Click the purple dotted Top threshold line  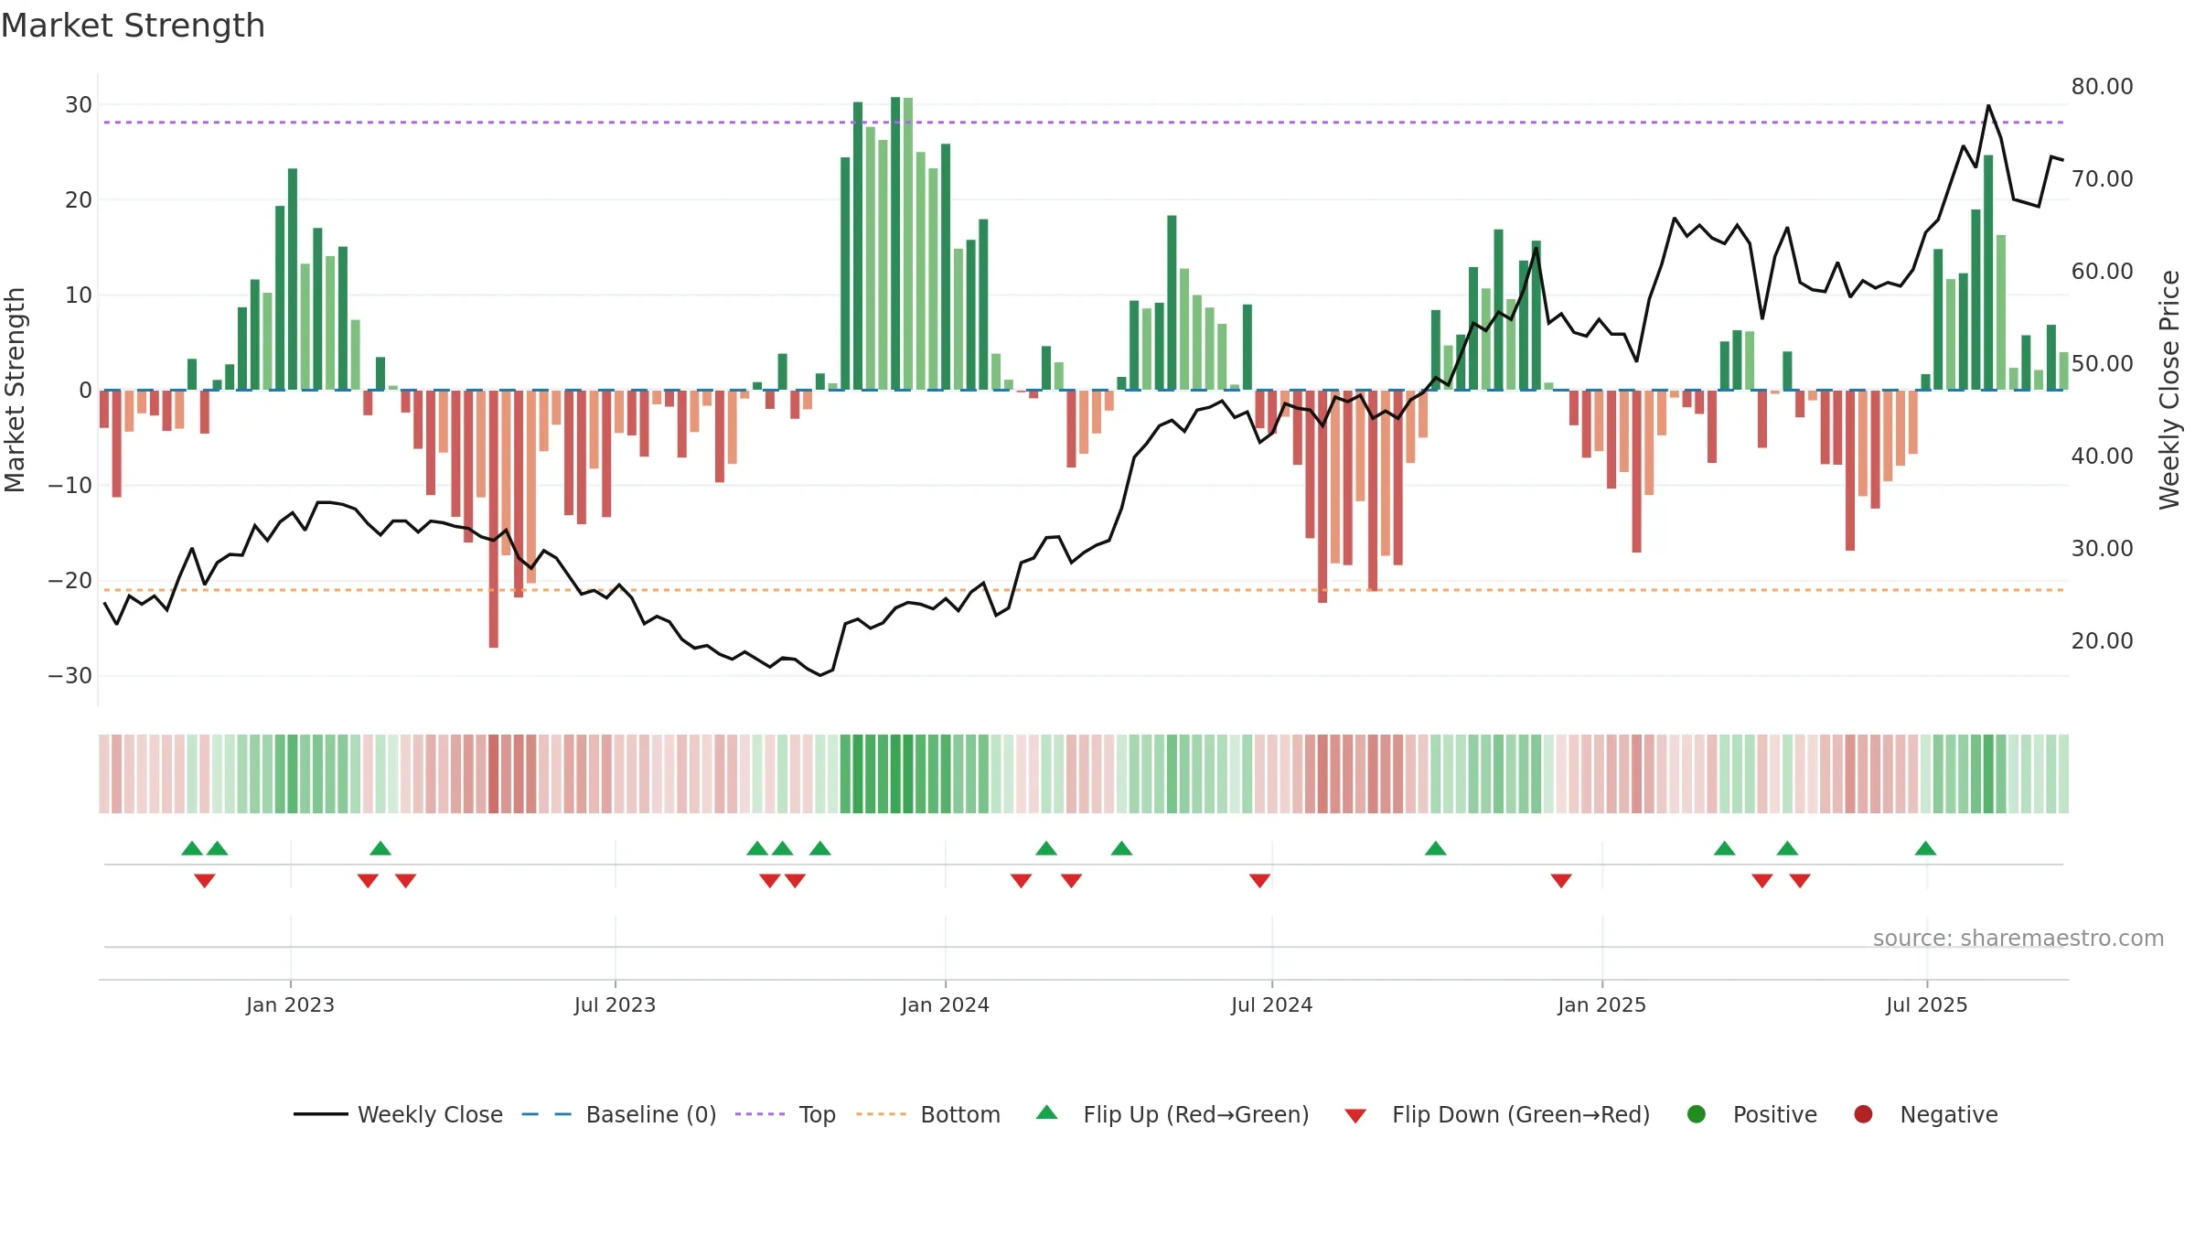1084,123
